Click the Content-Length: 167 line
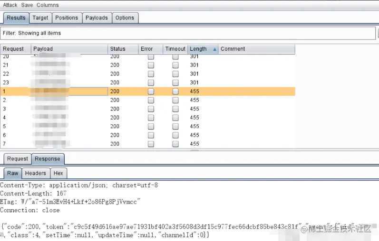The height and width of the screenshot is (241, 379). pyautogui.click(x=33, y=194)
